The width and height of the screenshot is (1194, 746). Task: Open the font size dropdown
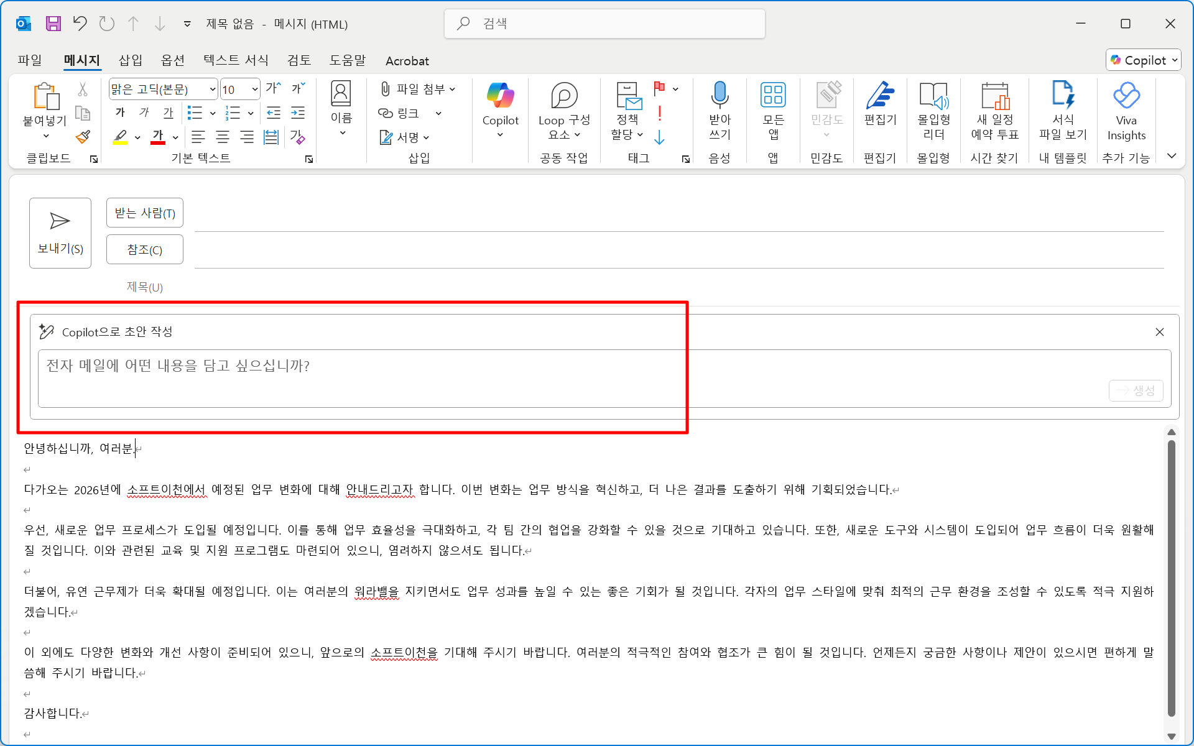(x=254, y=90)
